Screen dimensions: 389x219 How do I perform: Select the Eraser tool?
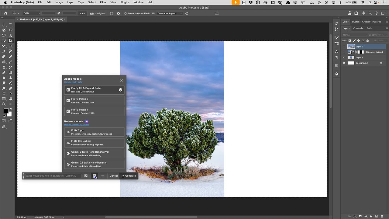click(x=4, y=72)
